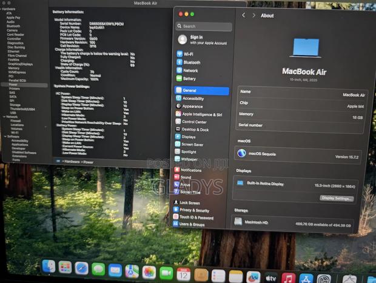Open Sound settings
This screenshot has height=283, width=376.
coord(183,178)
